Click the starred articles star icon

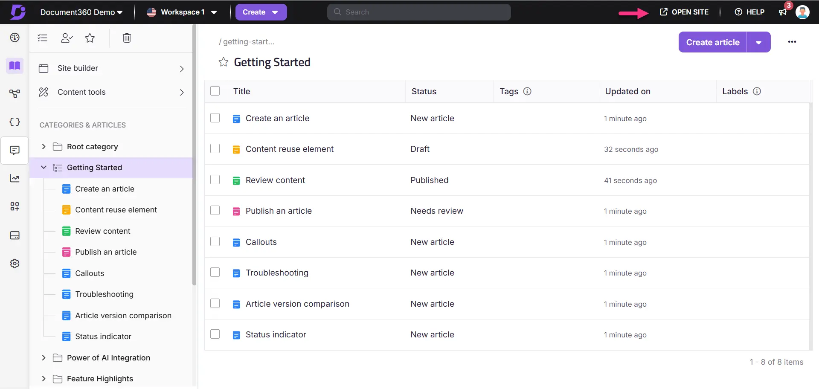90,38
